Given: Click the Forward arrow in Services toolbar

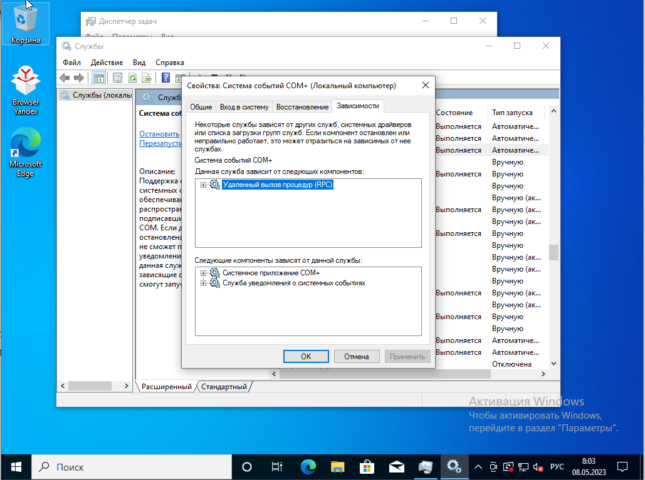Looking at the screenshot, I should tap(78, 78).
